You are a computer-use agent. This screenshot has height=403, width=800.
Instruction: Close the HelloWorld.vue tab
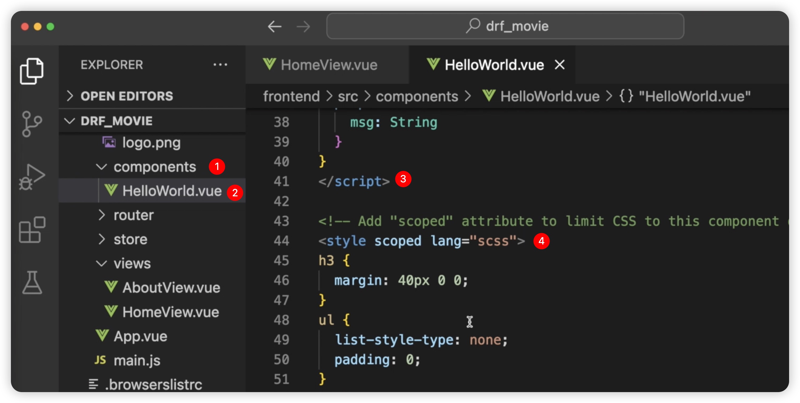(560, 65)
